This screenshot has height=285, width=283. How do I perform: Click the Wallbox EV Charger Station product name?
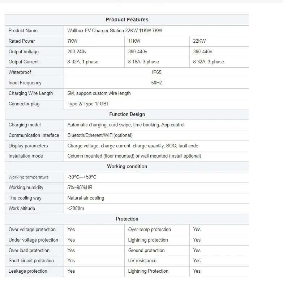115,31
